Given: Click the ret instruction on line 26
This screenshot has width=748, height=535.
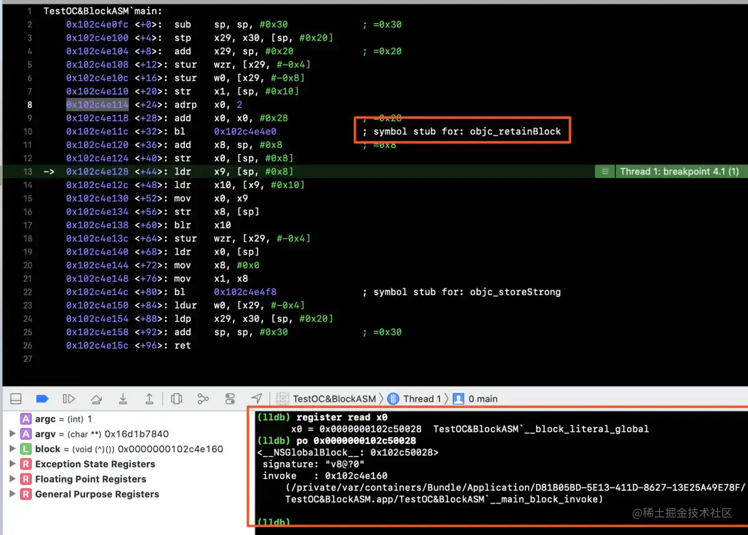Looking at the screenshot, I should pyautogui.click(x=183, y=345).
